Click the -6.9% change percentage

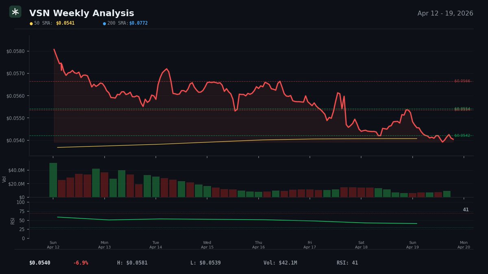(x=81, y=263)
